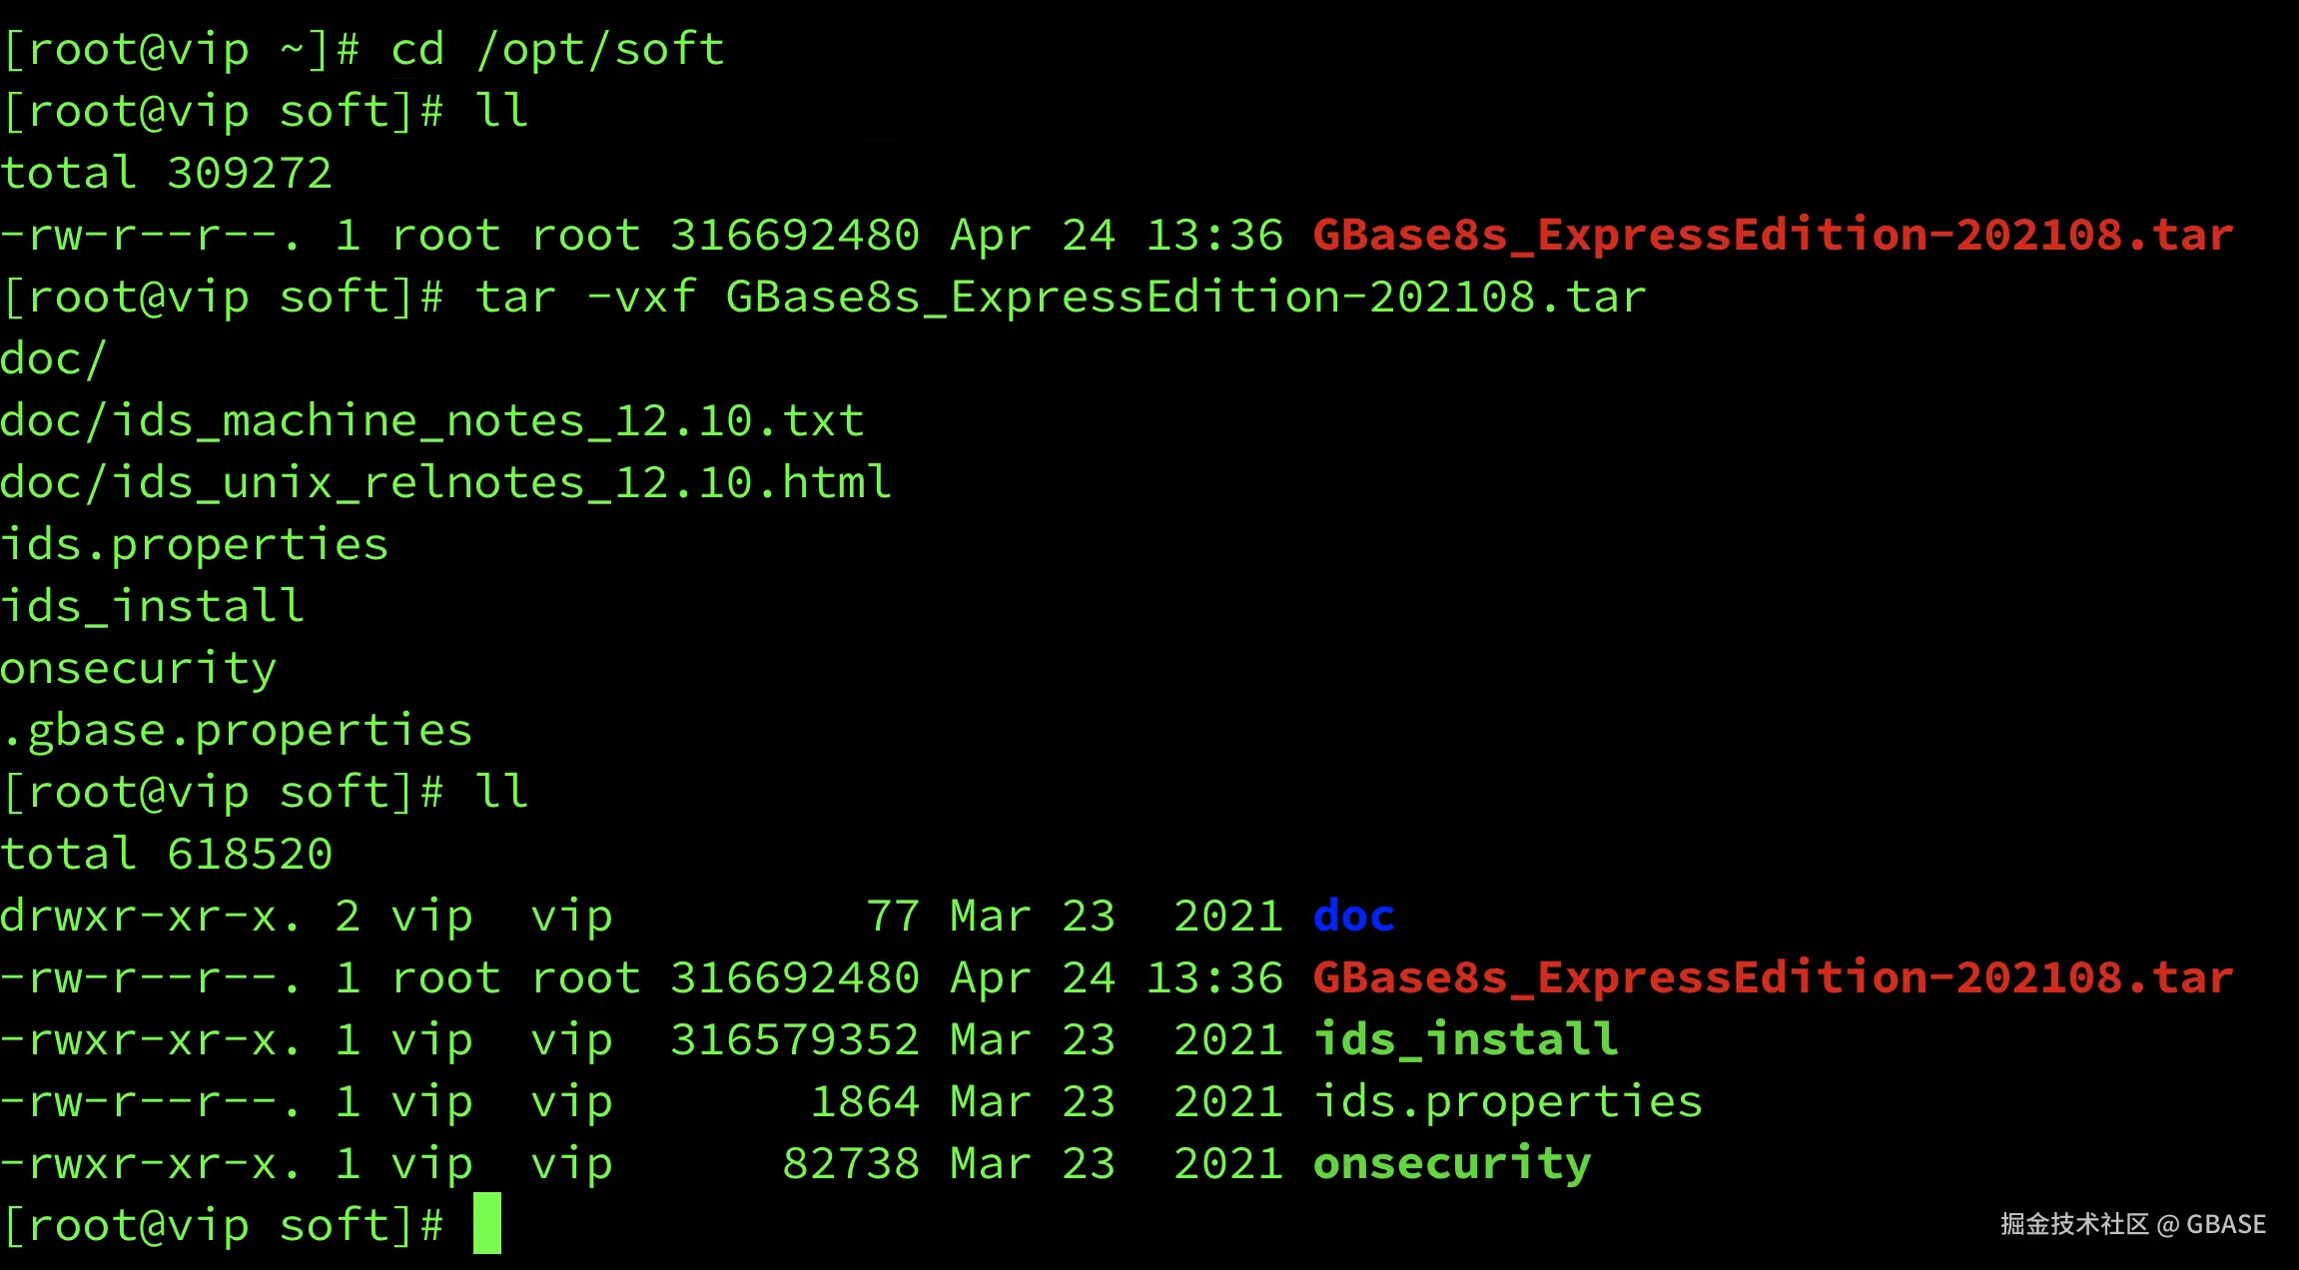2299x1270 pixels.
Task: Click the last [root@vip soft]# prompt
Action: point(223,1225)
